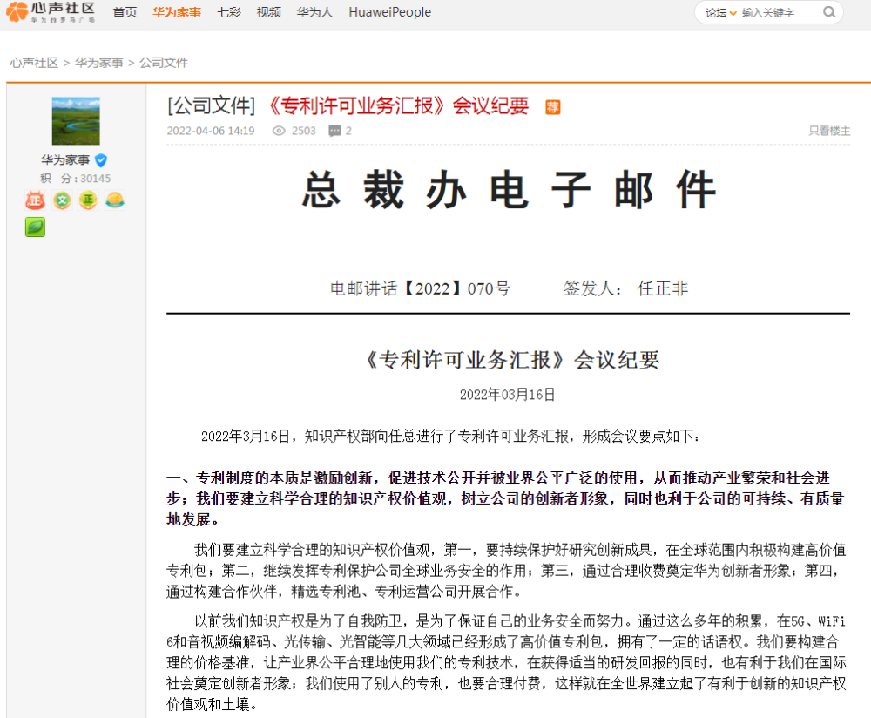This screenshot has height=718, width=871.
Task: Click the 总裁办电子邮件 heading
Action: tap(509, 190)
